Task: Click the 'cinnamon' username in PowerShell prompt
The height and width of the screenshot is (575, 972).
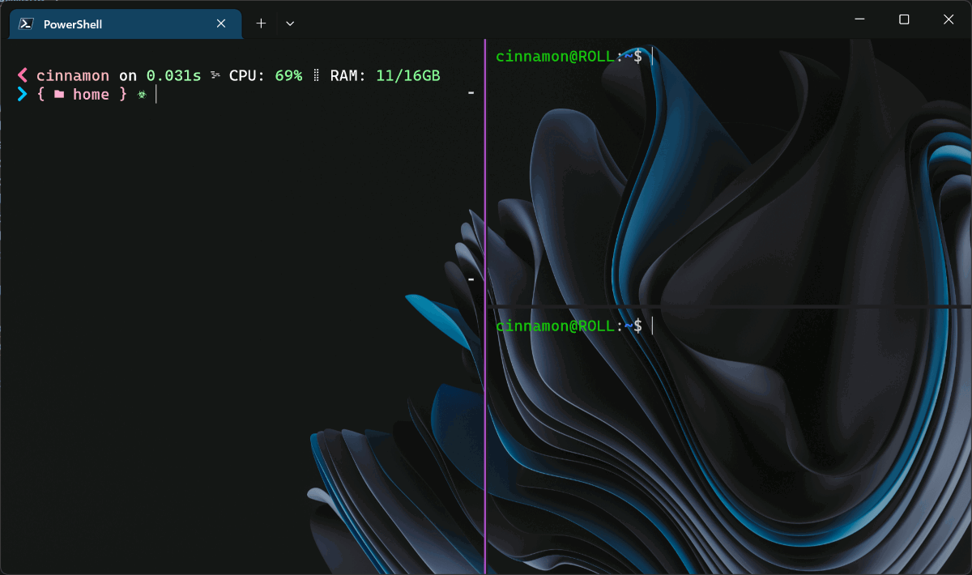Action: tap(73, 75)
